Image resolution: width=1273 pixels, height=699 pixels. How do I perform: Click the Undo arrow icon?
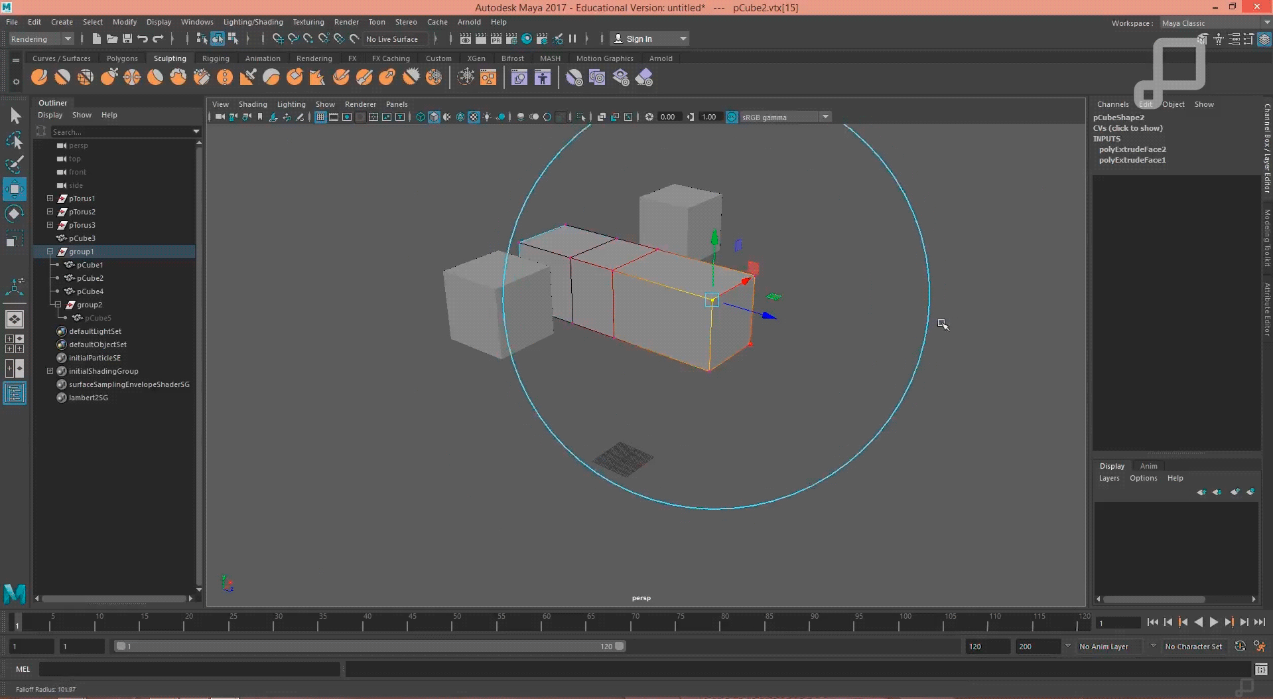(143, 39)
